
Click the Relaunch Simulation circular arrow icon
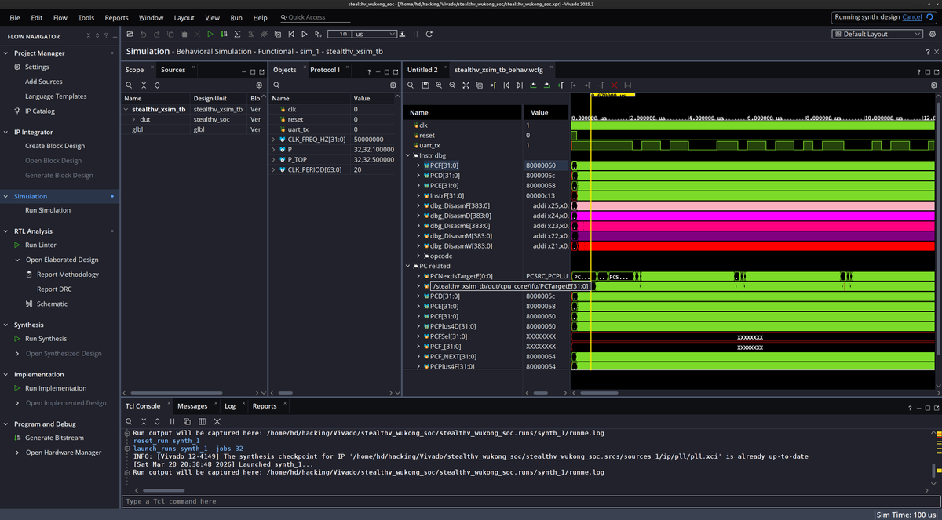[429, 34]
